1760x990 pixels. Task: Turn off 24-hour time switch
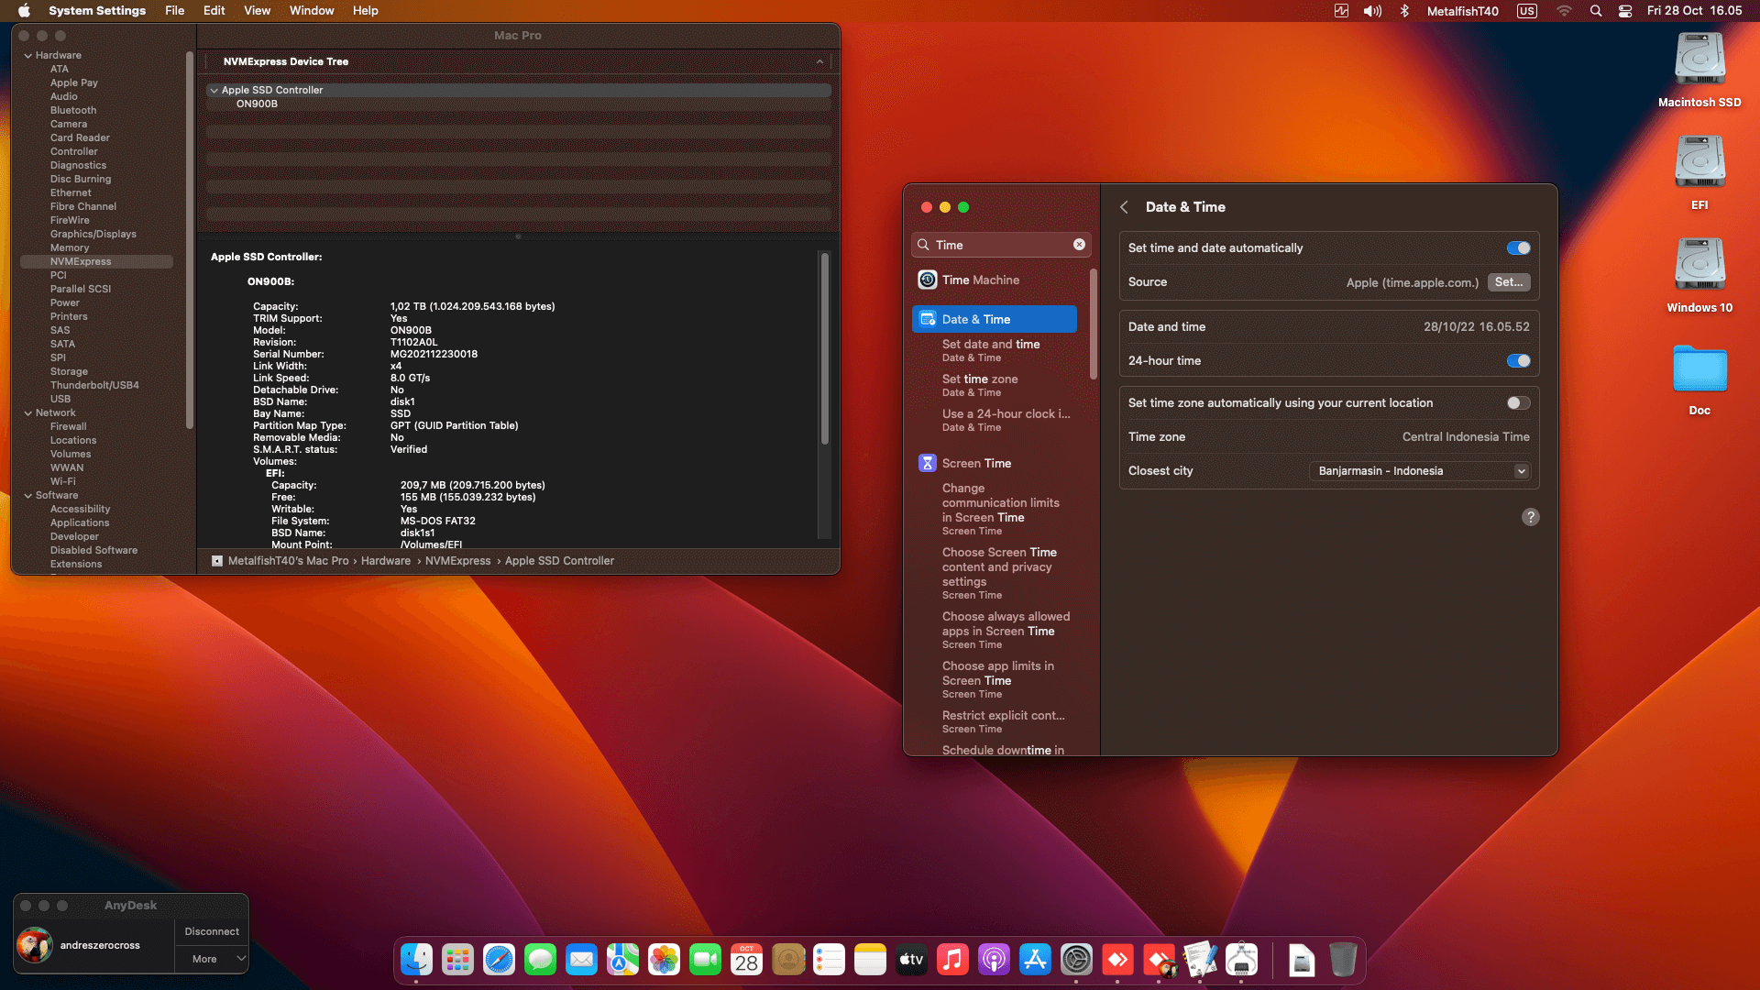tap(1518, 361)
